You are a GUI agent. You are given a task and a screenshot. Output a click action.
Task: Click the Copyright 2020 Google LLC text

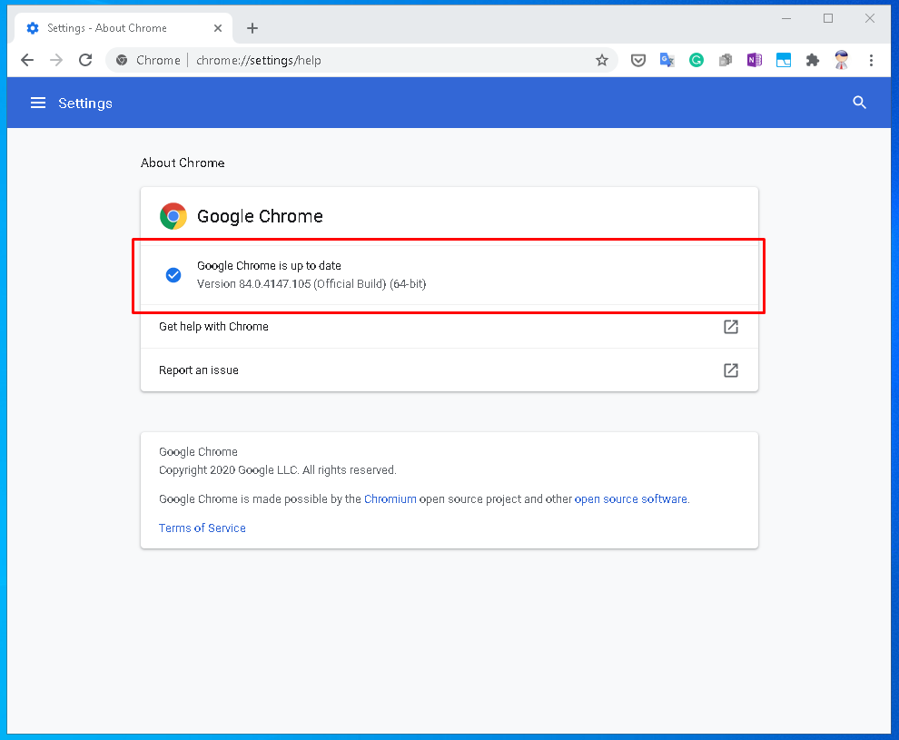tap(278, 470)
